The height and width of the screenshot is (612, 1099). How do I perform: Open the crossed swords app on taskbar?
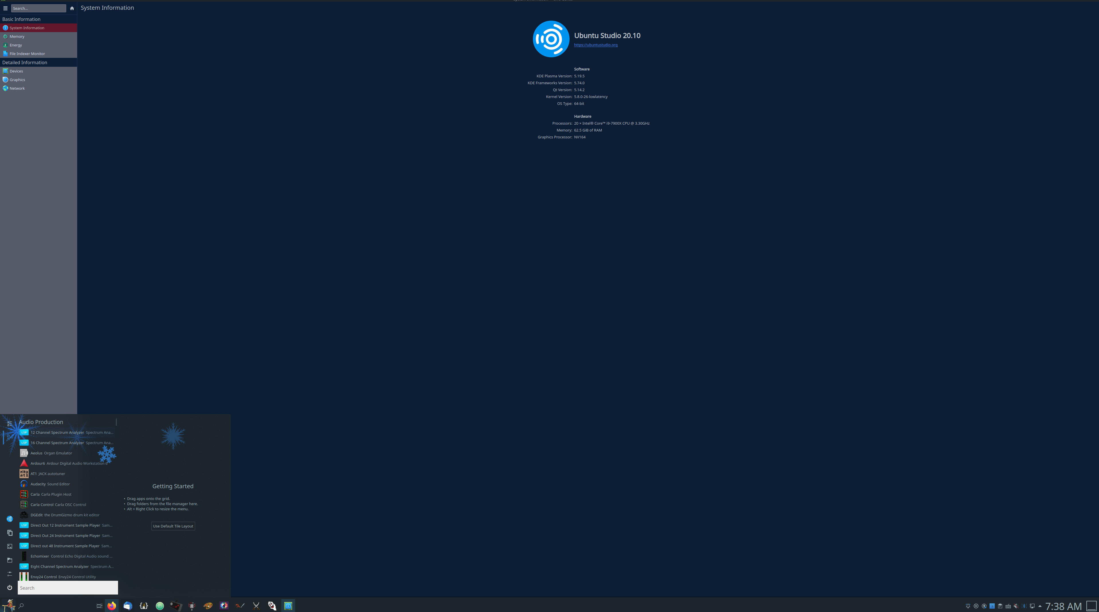pyautogui.click(x=256, y=606)
